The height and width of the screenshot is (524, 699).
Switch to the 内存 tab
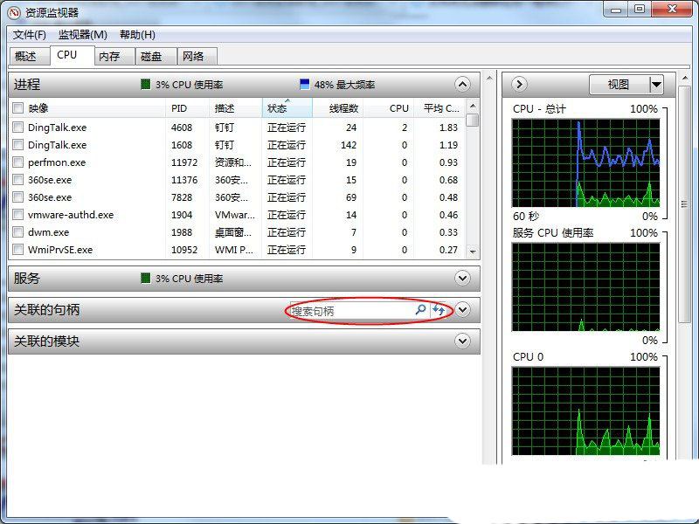point(113,55)
